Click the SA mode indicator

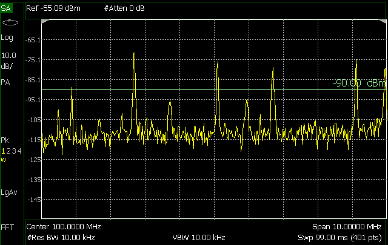tap(6, 8)
